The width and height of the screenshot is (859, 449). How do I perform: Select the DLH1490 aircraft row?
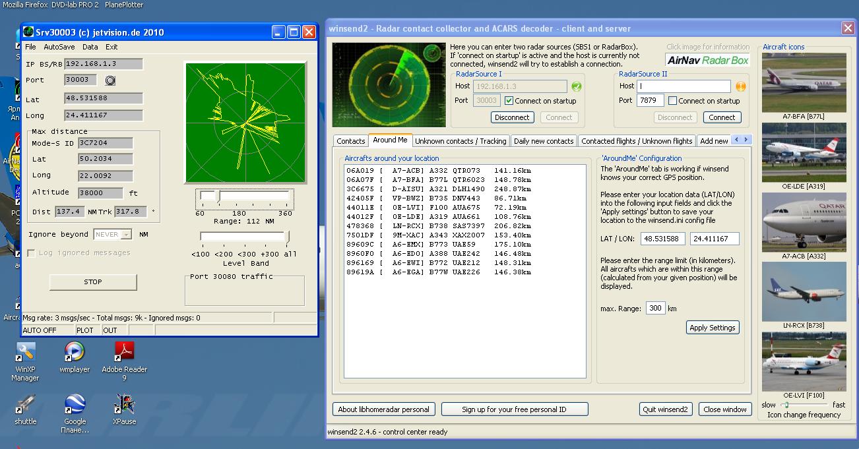439,189
